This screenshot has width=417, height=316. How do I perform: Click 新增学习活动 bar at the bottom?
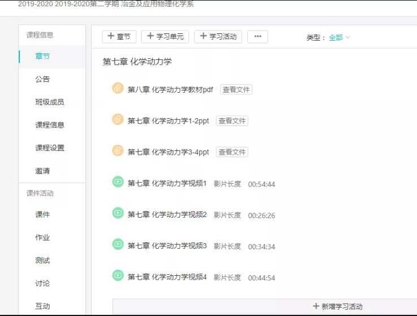(337, 306)
